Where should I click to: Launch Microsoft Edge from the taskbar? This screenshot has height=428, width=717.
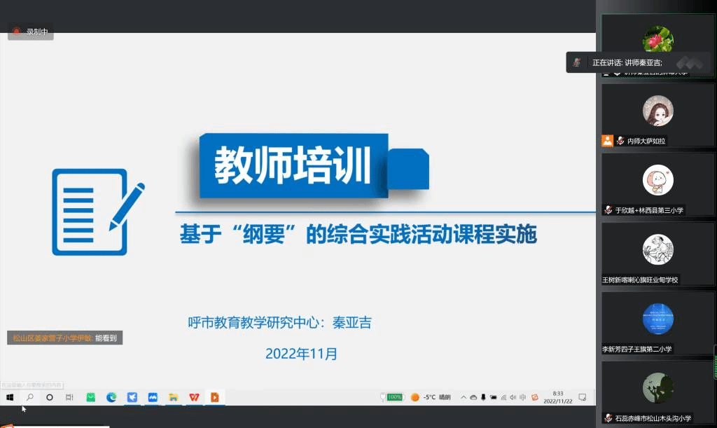click(111, 397)
